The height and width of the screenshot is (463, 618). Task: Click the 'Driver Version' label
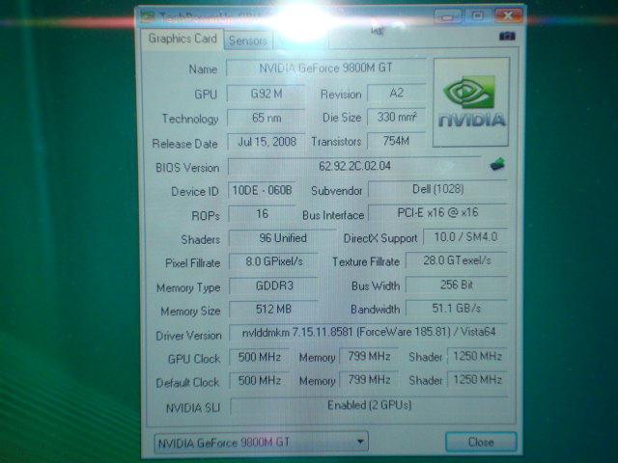coord(188,336)
